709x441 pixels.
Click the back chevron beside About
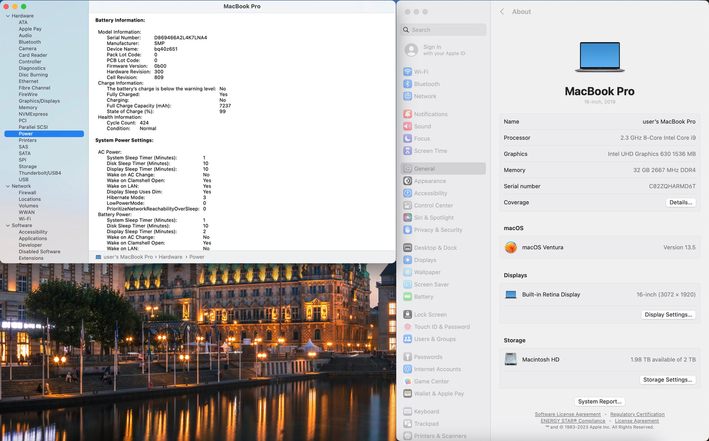pos(502,12)
